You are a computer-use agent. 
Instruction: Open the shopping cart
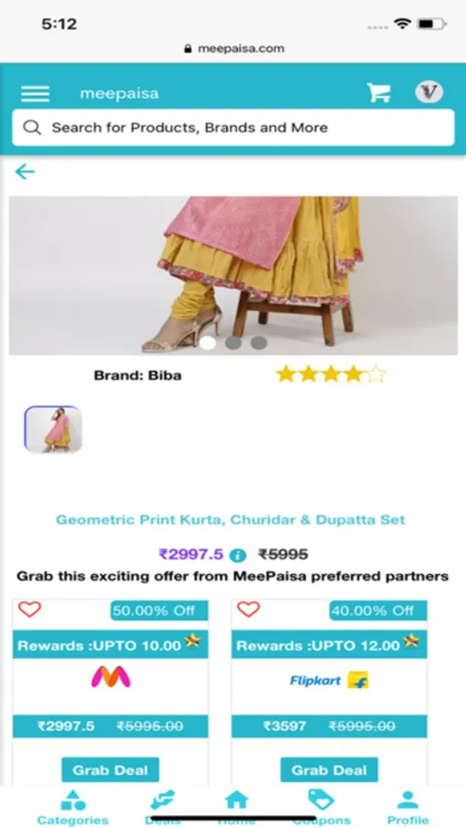tap(379, 93)
